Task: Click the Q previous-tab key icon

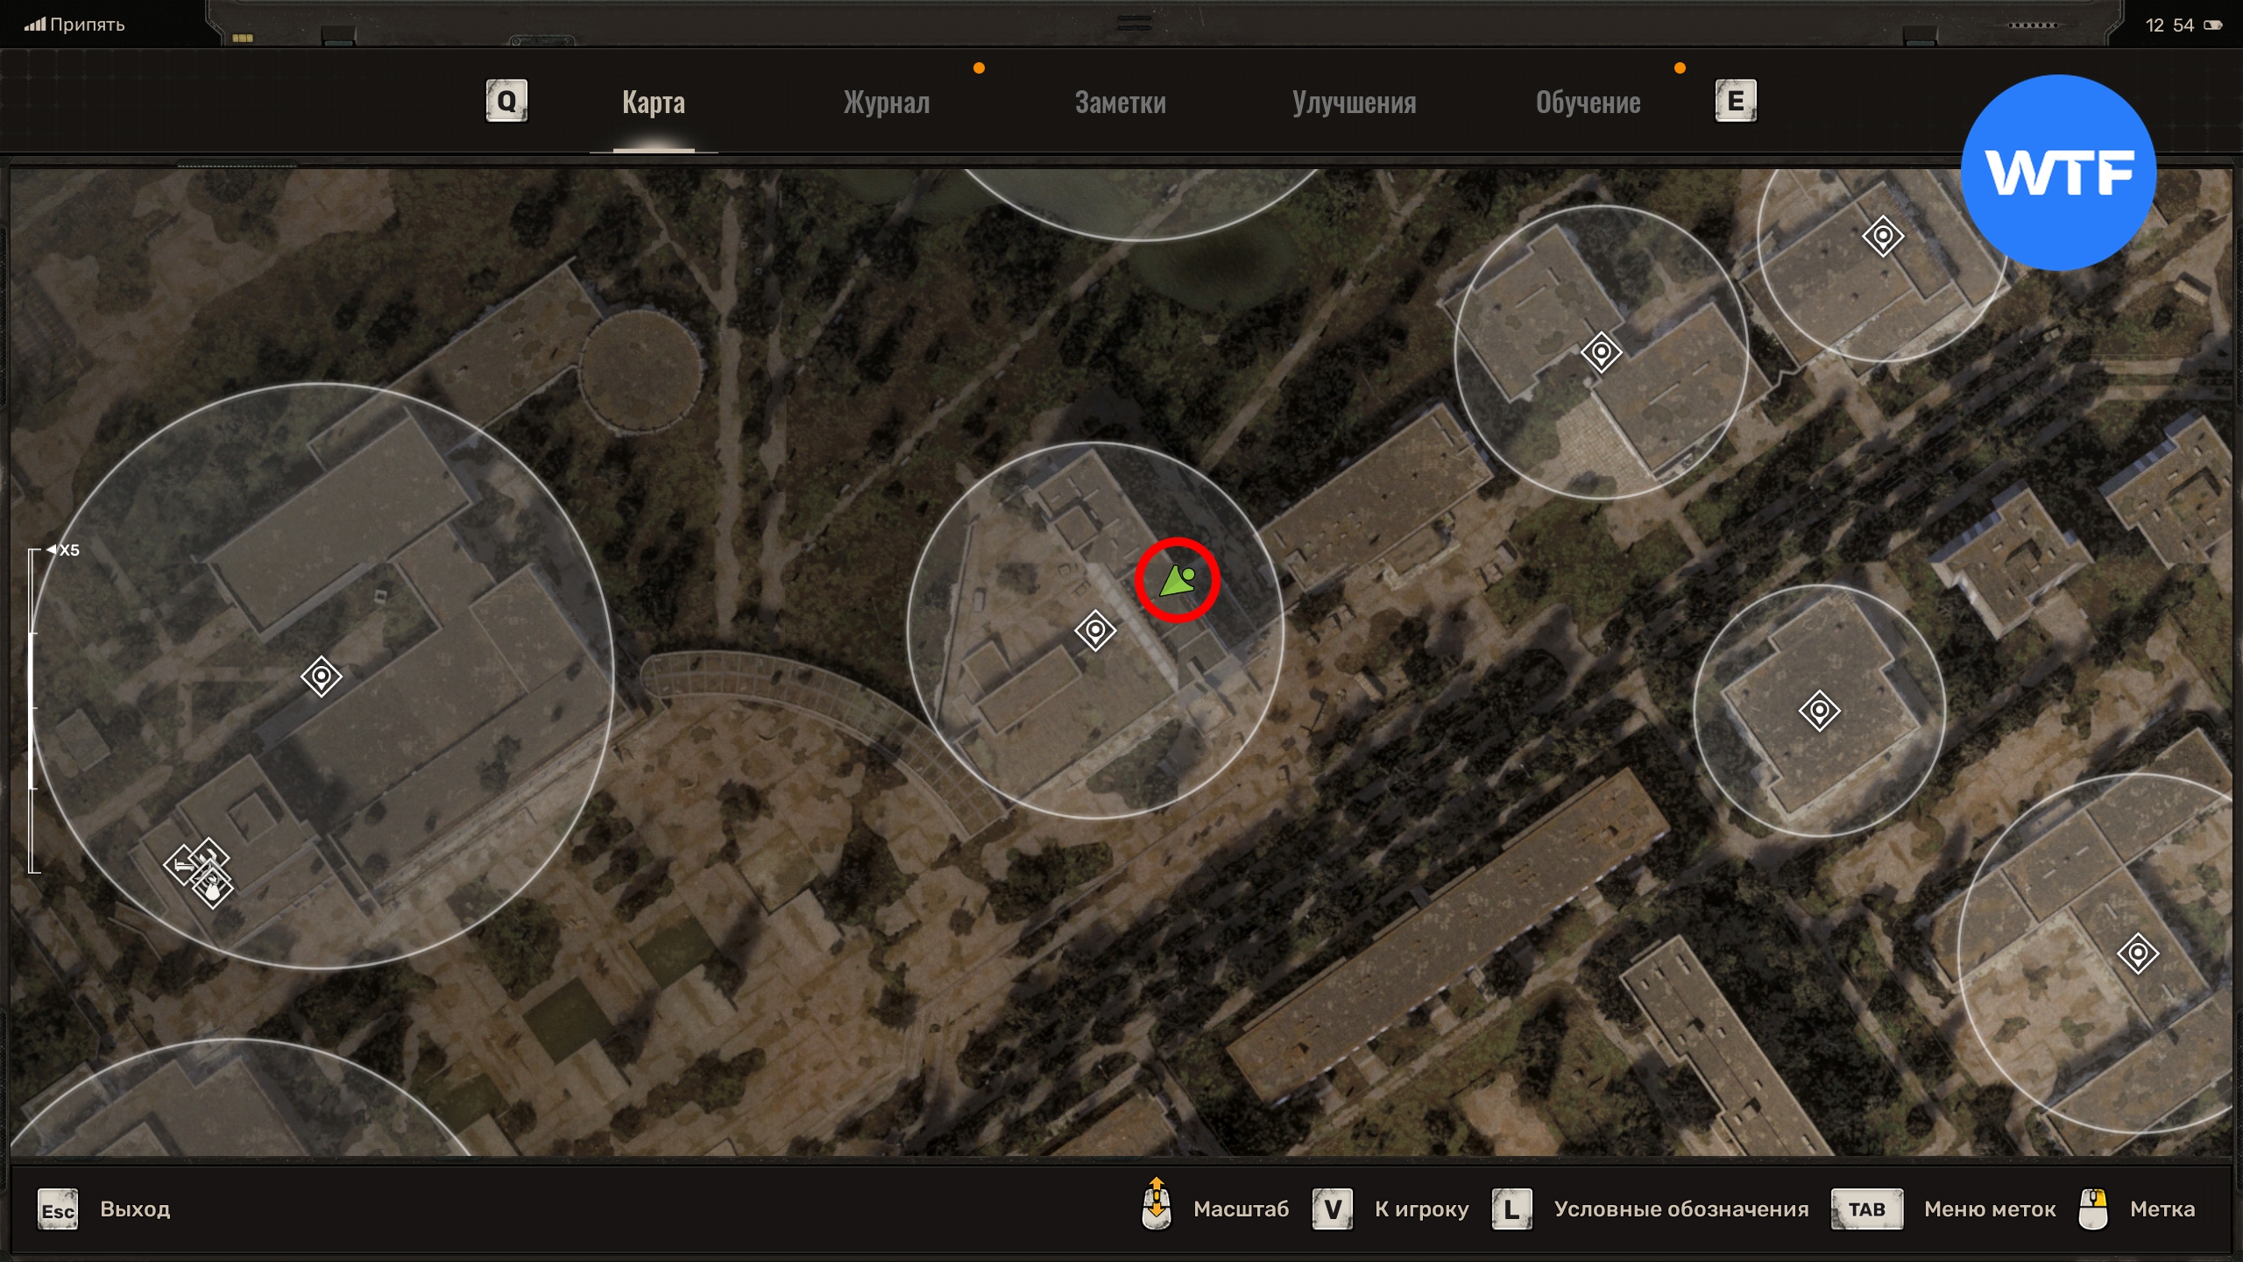Action: click(x=506, y=102)
